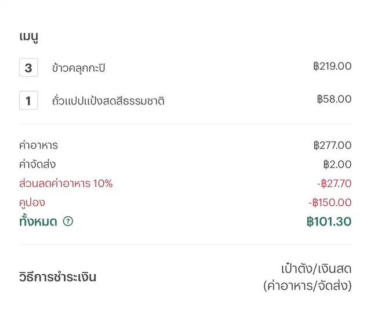Click the help icon beside ทั้งหมด
This screenshot has height=320, width=371.
pos(68,221)
